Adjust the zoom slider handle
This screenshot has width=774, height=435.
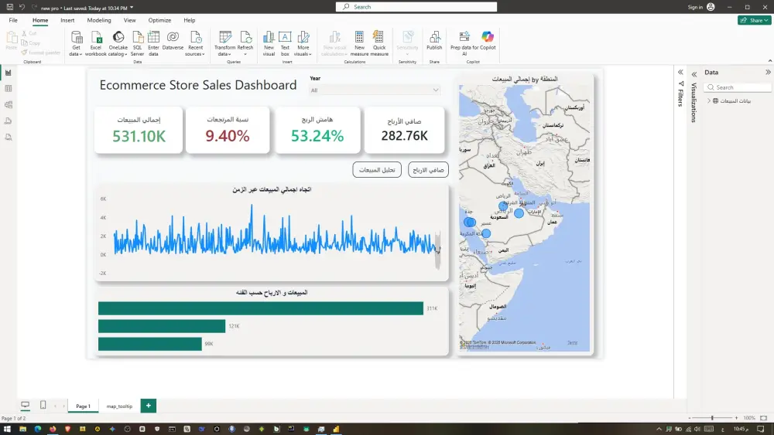point(712,418)
